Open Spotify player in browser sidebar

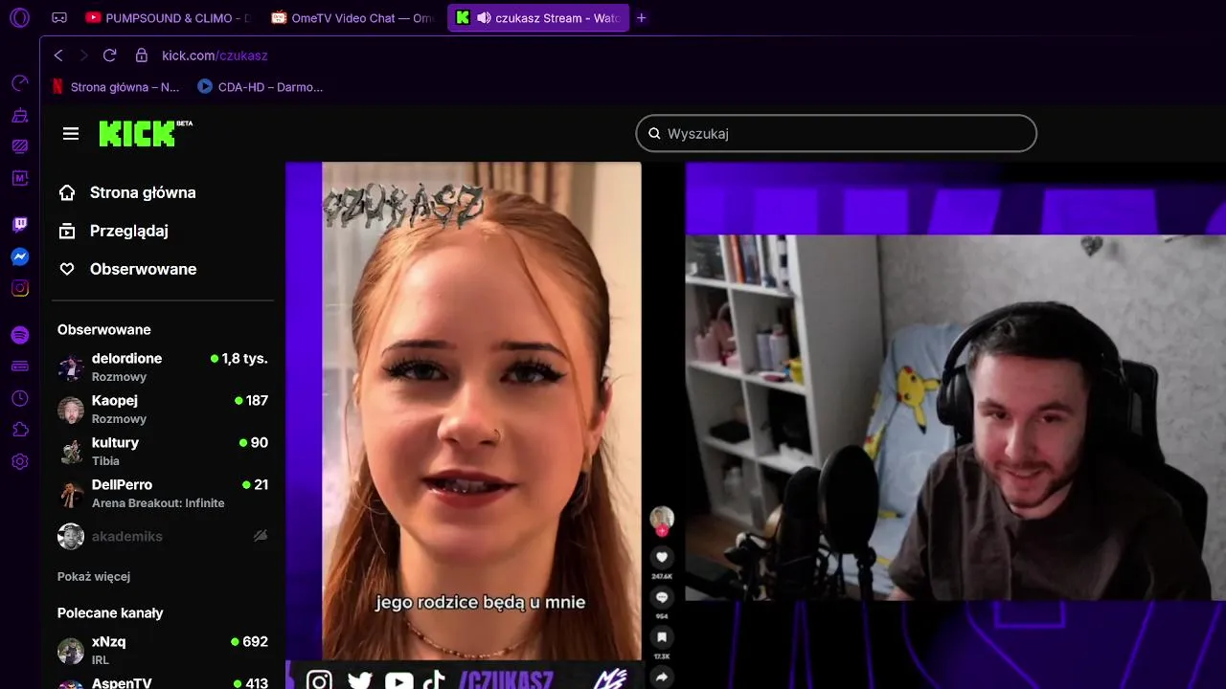click(x=20, y=335)
